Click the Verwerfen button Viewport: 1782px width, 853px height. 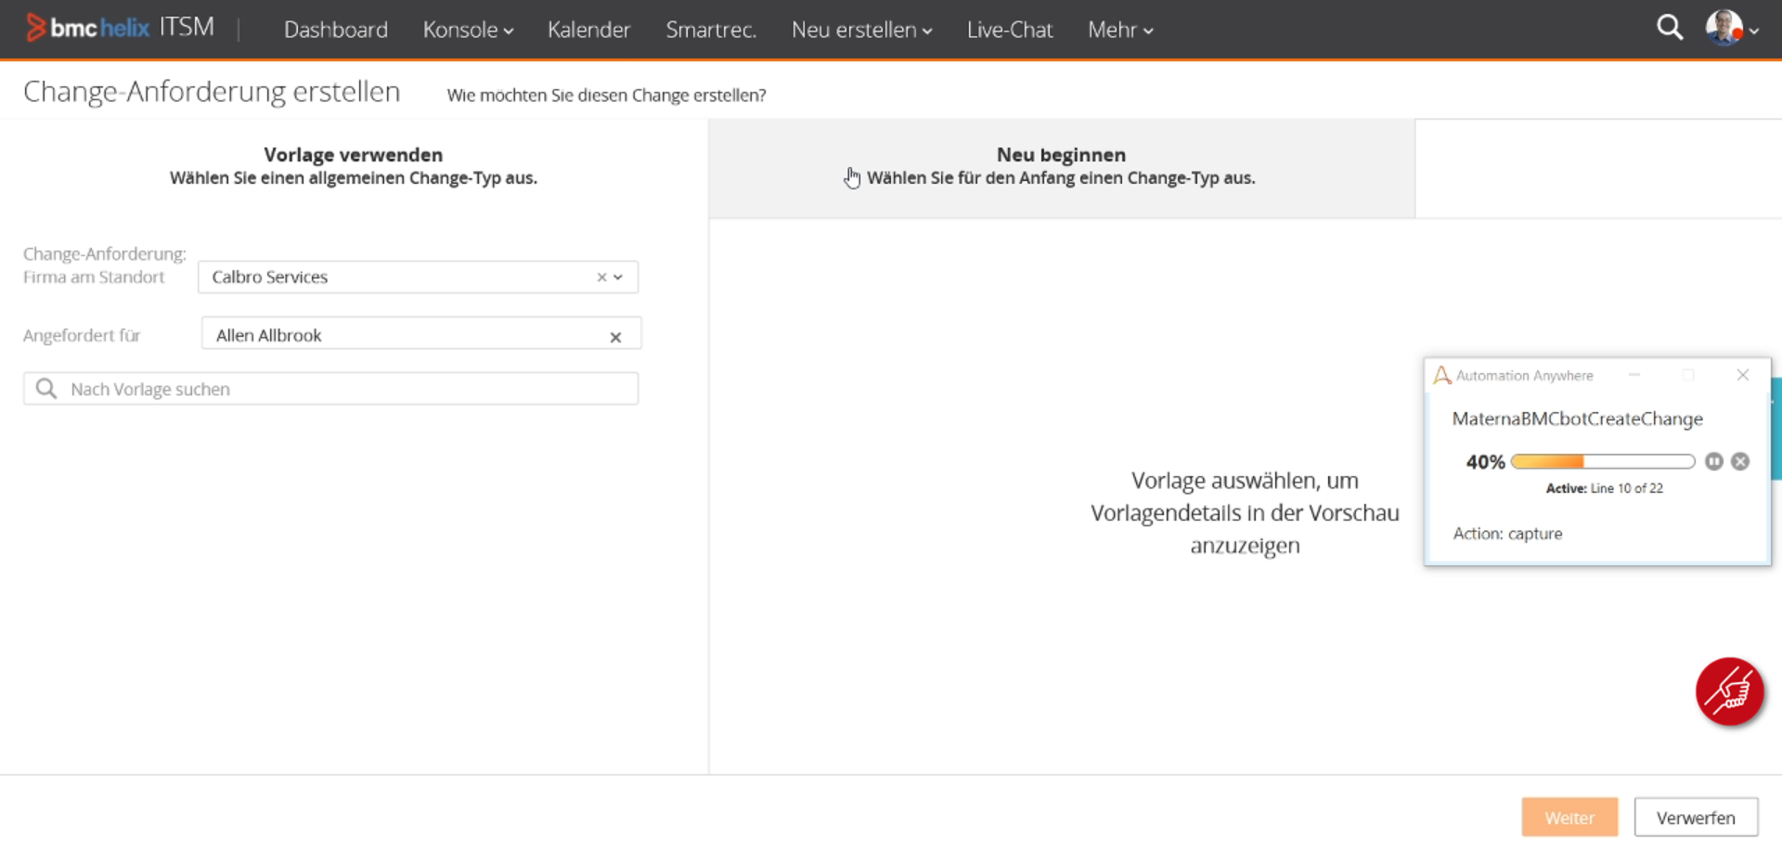pos(1695,818)
